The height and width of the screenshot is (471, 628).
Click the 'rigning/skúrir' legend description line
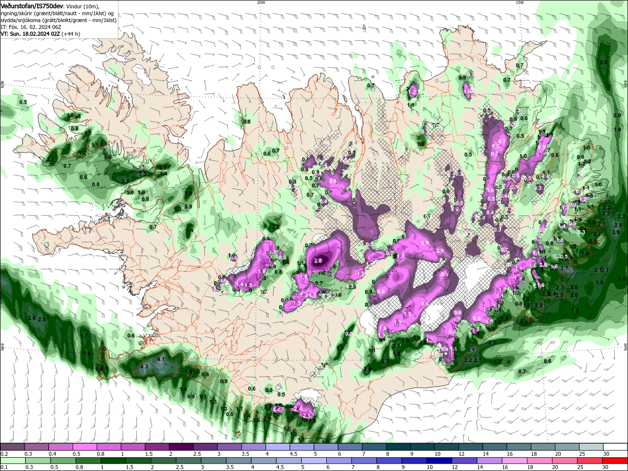pos(56,13)
